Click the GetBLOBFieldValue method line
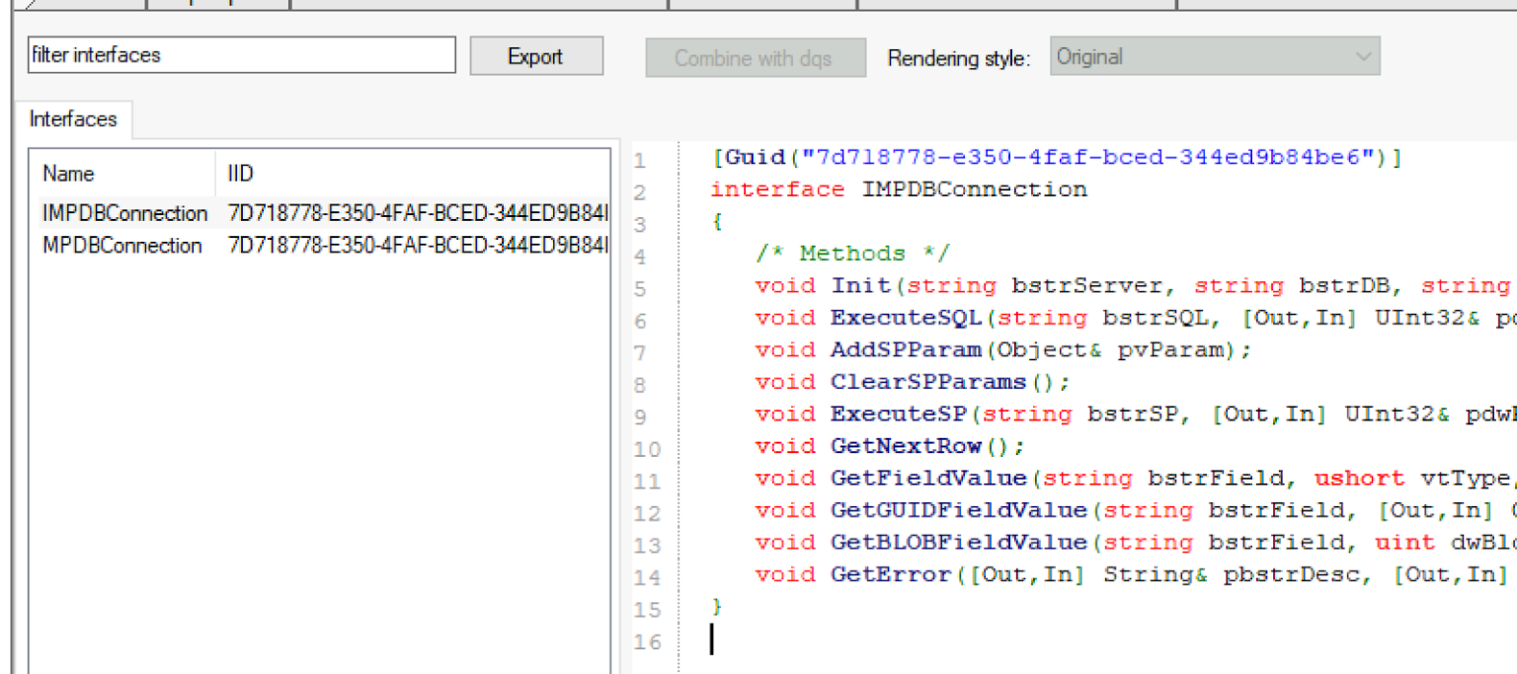Screen dimensions: 1517x674 pos(958,543)
